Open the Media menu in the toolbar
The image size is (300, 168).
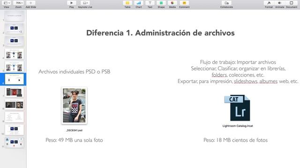pyautogui.click(x=172, y=3)
